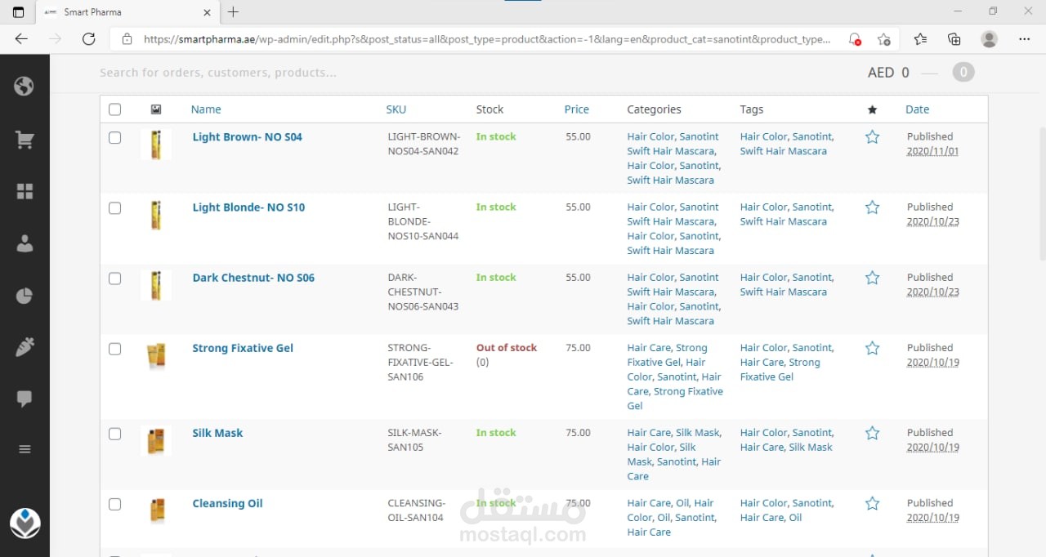Sort products by Date column

pyautogui.click(x=917, y=109)
